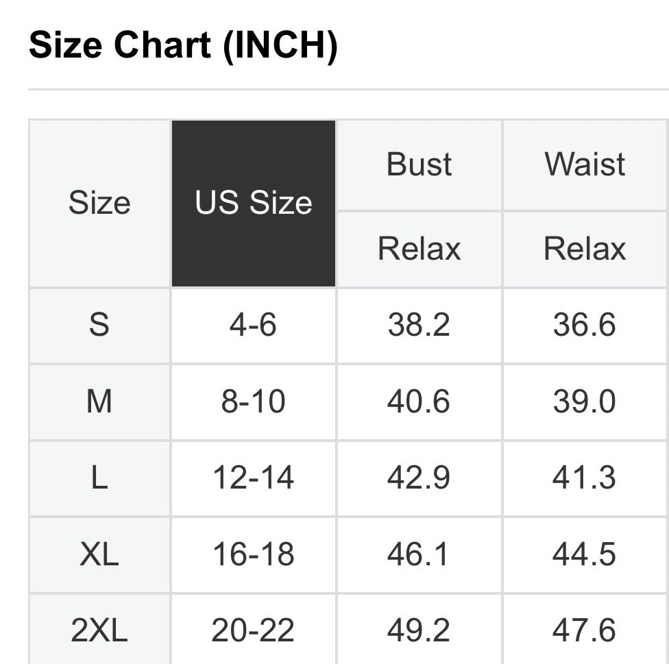This screenshot has height=664, width=669.
Task: Select the S size row label
Action: point(99,325)
